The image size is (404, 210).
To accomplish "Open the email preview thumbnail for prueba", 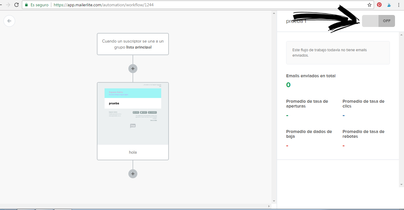I will click(133, 114).
